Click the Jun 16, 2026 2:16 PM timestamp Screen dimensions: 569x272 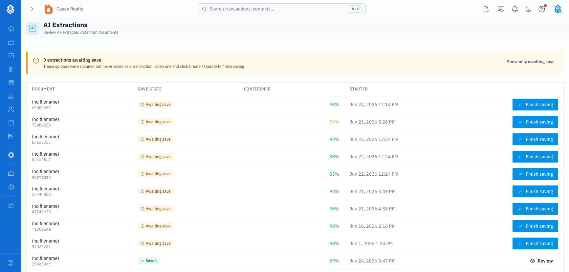click(372, 226)
